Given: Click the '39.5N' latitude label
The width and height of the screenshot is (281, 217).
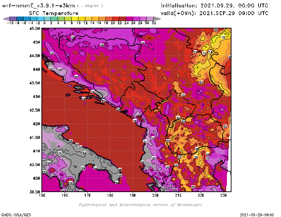Looking at the screenshot, I should tap(34, 192).
